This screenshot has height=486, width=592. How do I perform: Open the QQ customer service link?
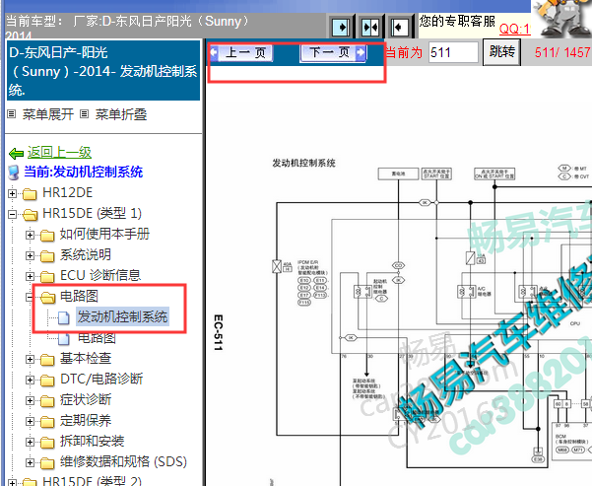(x=514, y=30)
